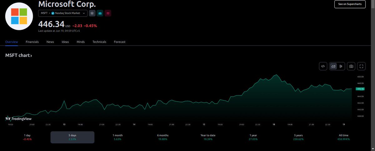Open the Financials tab
Image resolution: width=375 pixels, height=151 pixels.
[32, 42]
